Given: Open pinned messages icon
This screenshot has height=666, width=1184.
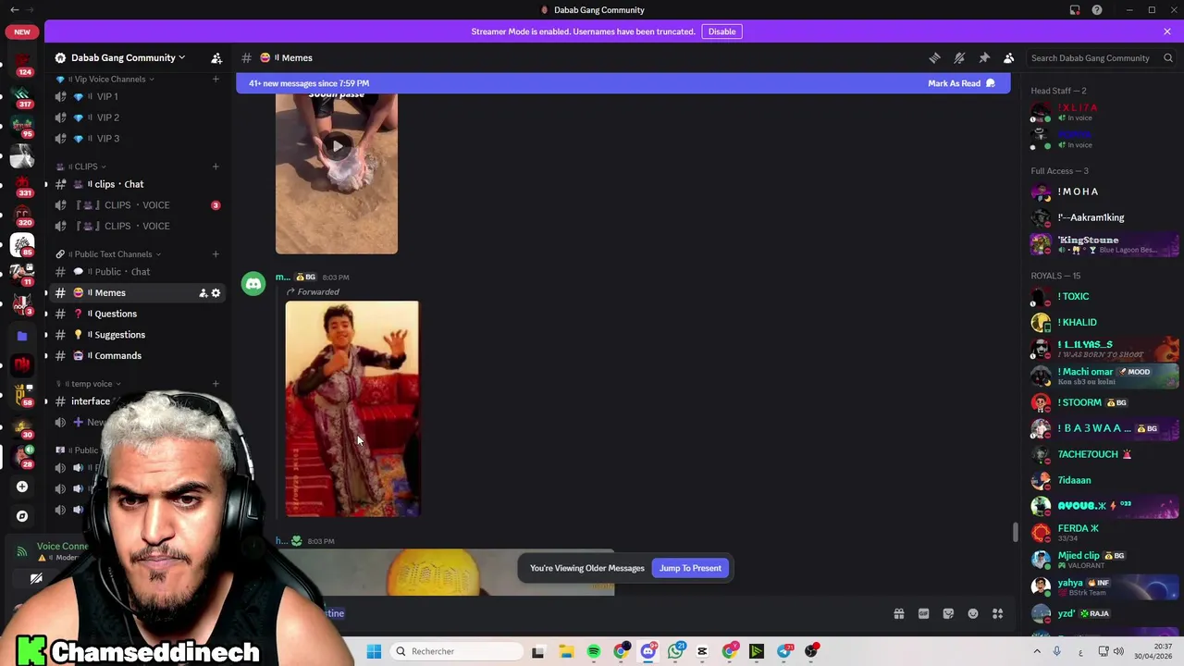Looking at the screenshot, I should point(984,57).
